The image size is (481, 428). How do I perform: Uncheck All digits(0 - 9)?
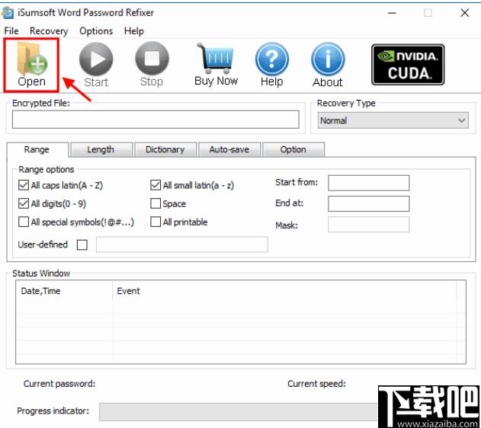tap(24, 203)
